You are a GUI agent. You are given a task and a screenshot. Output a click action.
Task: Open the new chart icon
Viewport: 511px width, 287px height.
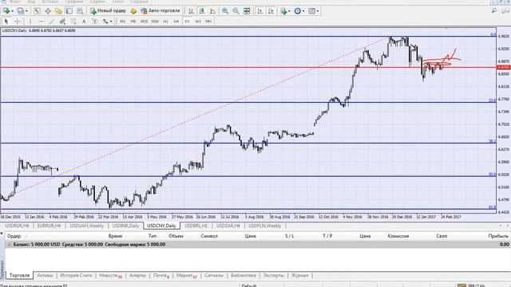click(x=6, y=11)
